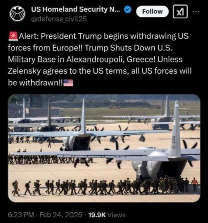This screenshot has width=208, height=223.
Task: Open the US Homeland Security N... profile name
Action: pos(76,9)
